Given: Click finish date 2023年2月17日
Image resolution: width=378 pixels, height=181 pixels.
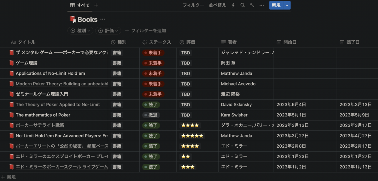Looking at the screenshot, I should click(x=356, y=146).
